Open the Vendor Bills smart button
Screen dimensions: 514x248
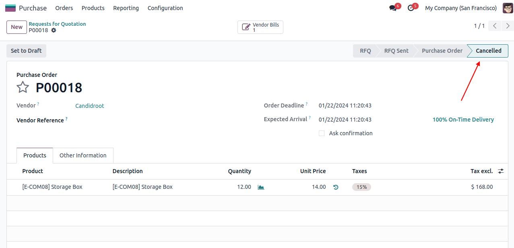coord(260,27)
